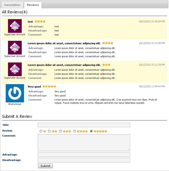The height and width of the screenshot is (171, 169).
Task: Click the five-star icon in review form
Action: [100, 131]
